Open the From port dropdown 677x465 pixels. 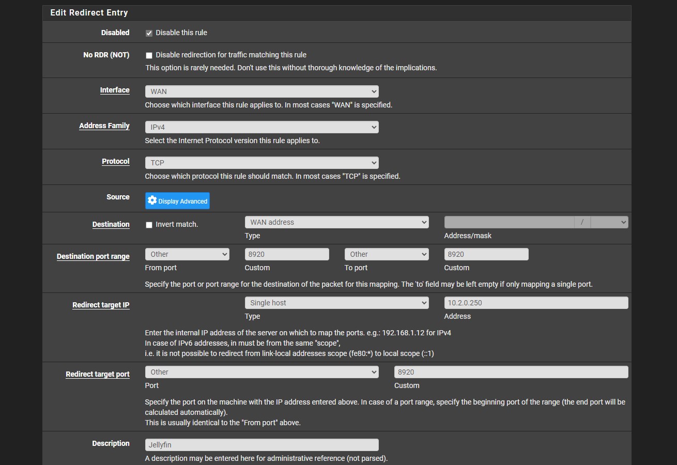(x=187, y=254)
